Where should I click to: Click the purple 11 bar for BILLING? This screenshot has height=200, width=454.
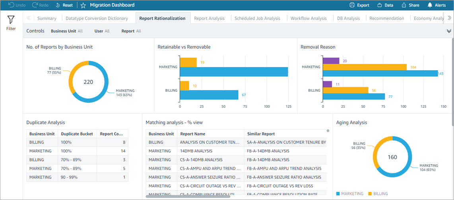tap(327, 84)
